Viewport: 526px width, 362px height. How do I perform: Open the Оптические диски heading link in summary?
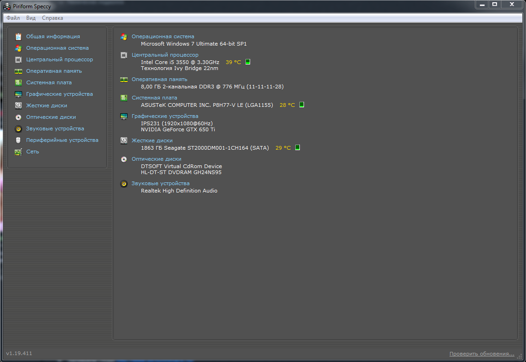pyautogui.click(x=156, y=159)
